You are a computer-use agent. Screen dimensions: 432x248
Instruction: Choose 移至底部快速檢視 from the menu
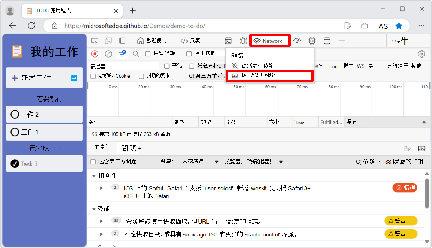click(x=269, y=76)
